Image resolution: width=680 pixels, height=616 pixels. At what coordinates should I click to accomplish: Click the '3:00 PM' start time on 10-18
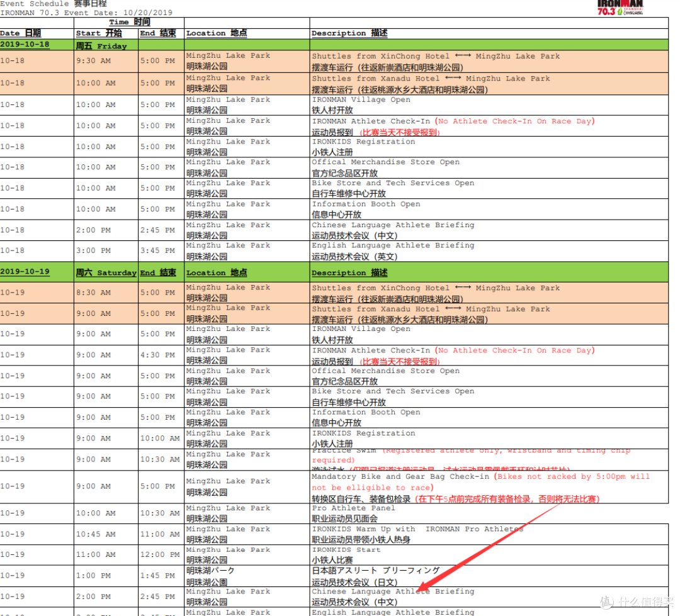pyautogui.click(x=93, y=250)
